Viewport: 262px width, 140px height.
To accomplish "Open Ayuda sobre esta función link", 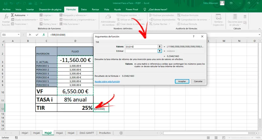I will [107, 82].
